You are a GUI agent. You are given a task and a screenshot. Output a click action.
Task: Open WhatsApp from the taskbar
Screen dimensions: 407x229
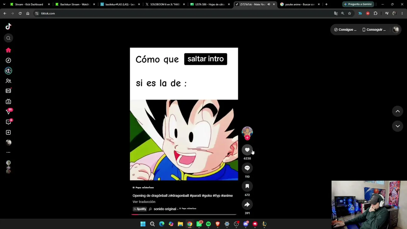199,224
